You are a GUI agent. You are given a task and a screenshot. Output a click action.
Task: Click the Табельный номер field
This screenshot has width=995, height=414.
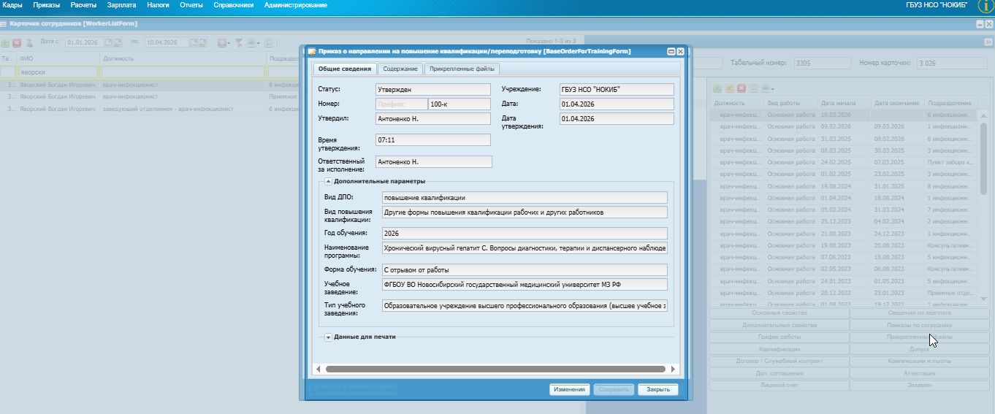(822, 64)
